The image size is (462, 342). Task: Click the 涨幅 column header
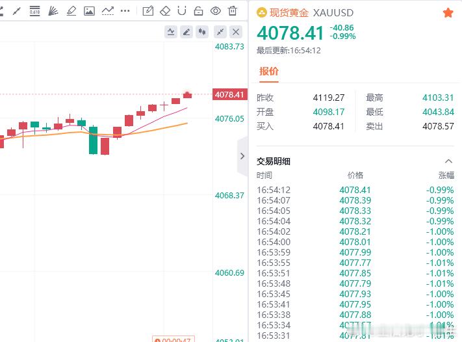coord(446,176)
